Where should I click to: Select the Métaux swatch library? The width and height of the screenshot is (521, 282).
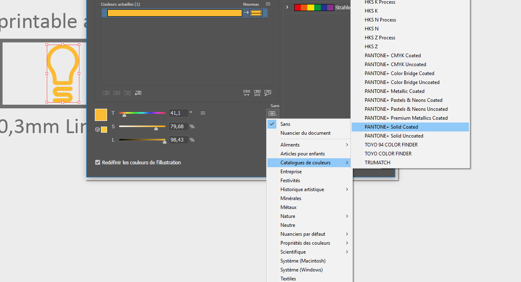click(309, 207)
